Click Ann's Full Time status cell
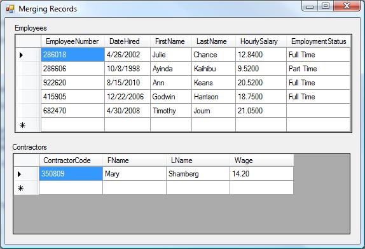The height and width of the screenshot is (249, 365). (x=318, y=83)
